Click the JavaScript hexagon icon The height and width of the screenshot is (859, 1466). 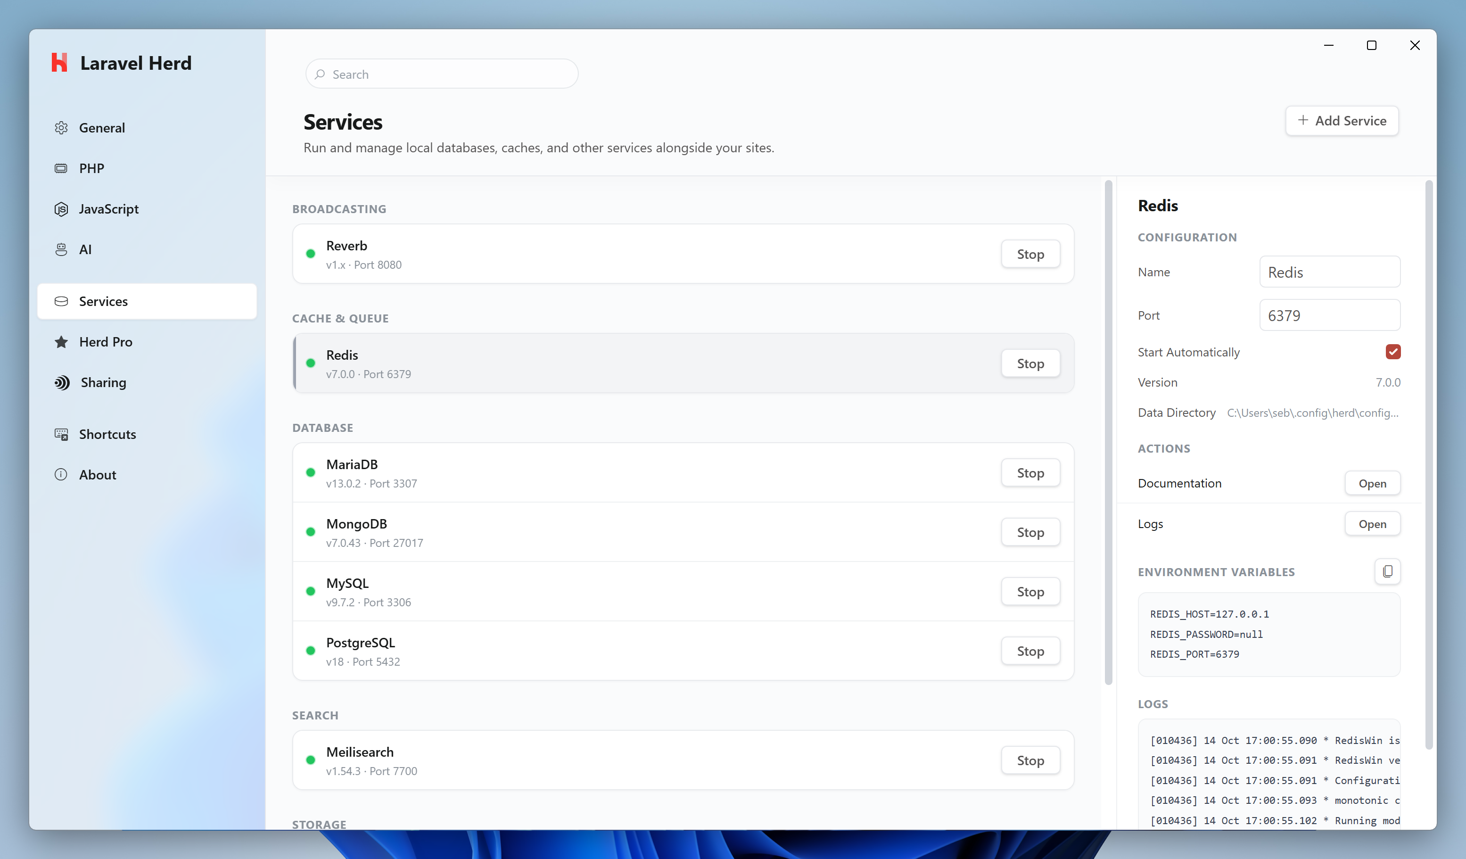click(x=61, y=209)
